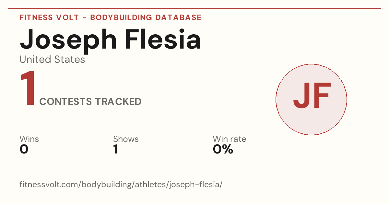Viewport: 389px width, 204px height.
Task: Click the word Flesia in title
Action: [x=163, y=40]
